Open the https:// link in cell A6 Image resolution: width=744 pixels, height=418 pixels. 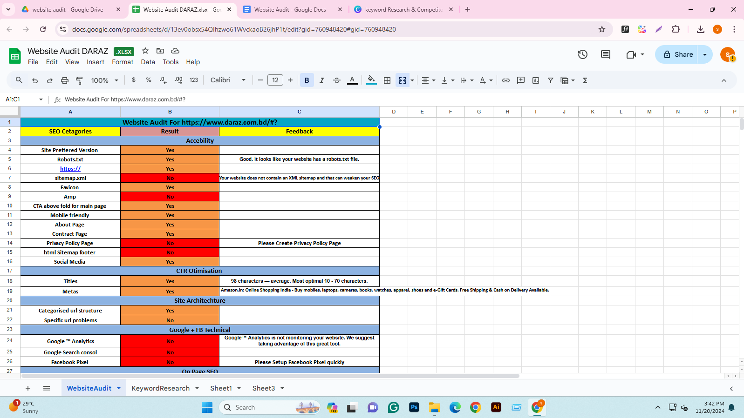coord(70,169)
